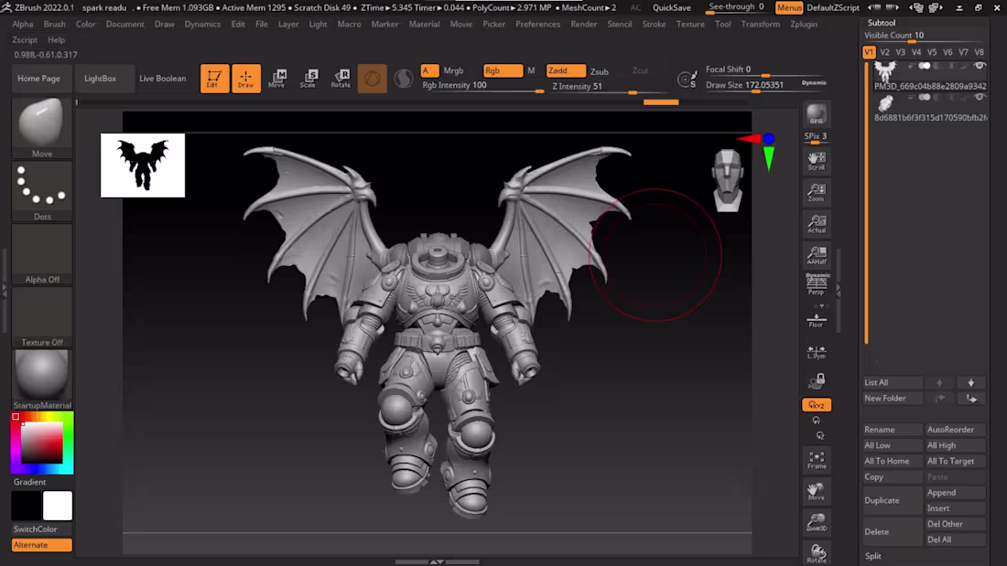Click the right-shelf Rotate view icon

click(x=817, y=553)
